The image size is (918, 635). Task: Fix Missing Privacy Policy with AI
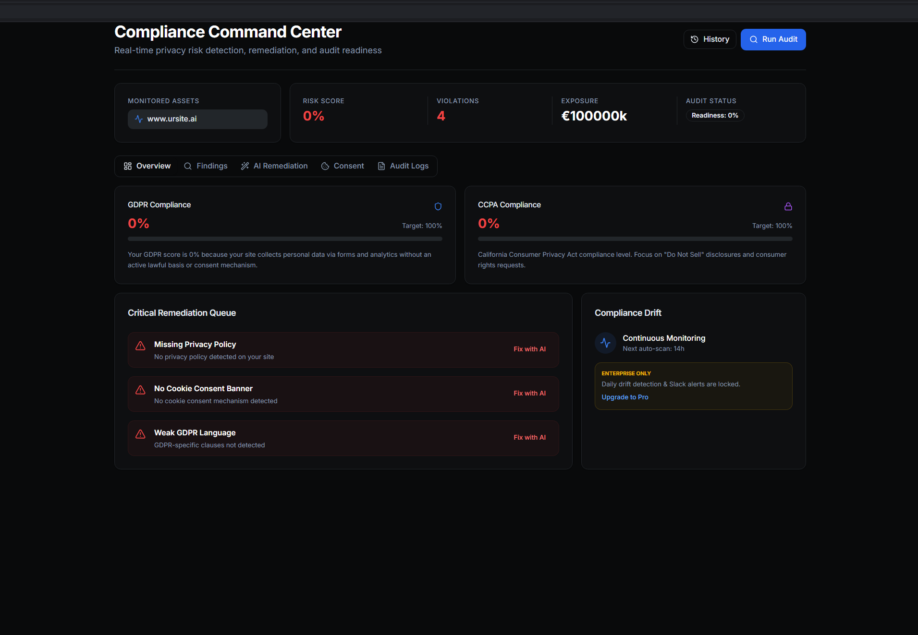[x=529, y=349]
